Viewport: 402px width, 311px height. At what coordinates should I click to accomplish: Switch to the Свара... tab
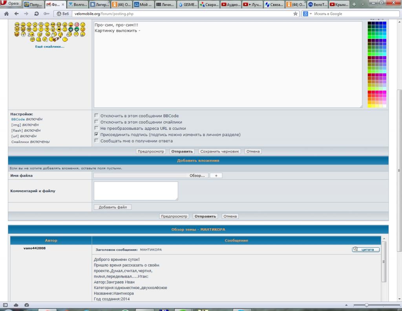[210, 4]
